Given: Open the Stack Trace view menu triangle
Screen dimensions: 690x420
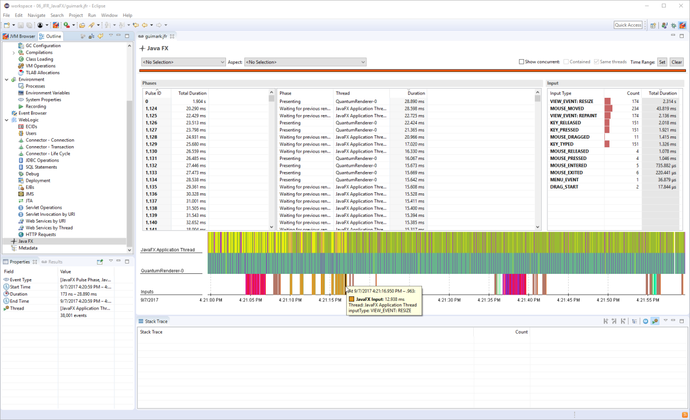Looking at the screenshot, I should pyautogui.click(x=665, y=320).
